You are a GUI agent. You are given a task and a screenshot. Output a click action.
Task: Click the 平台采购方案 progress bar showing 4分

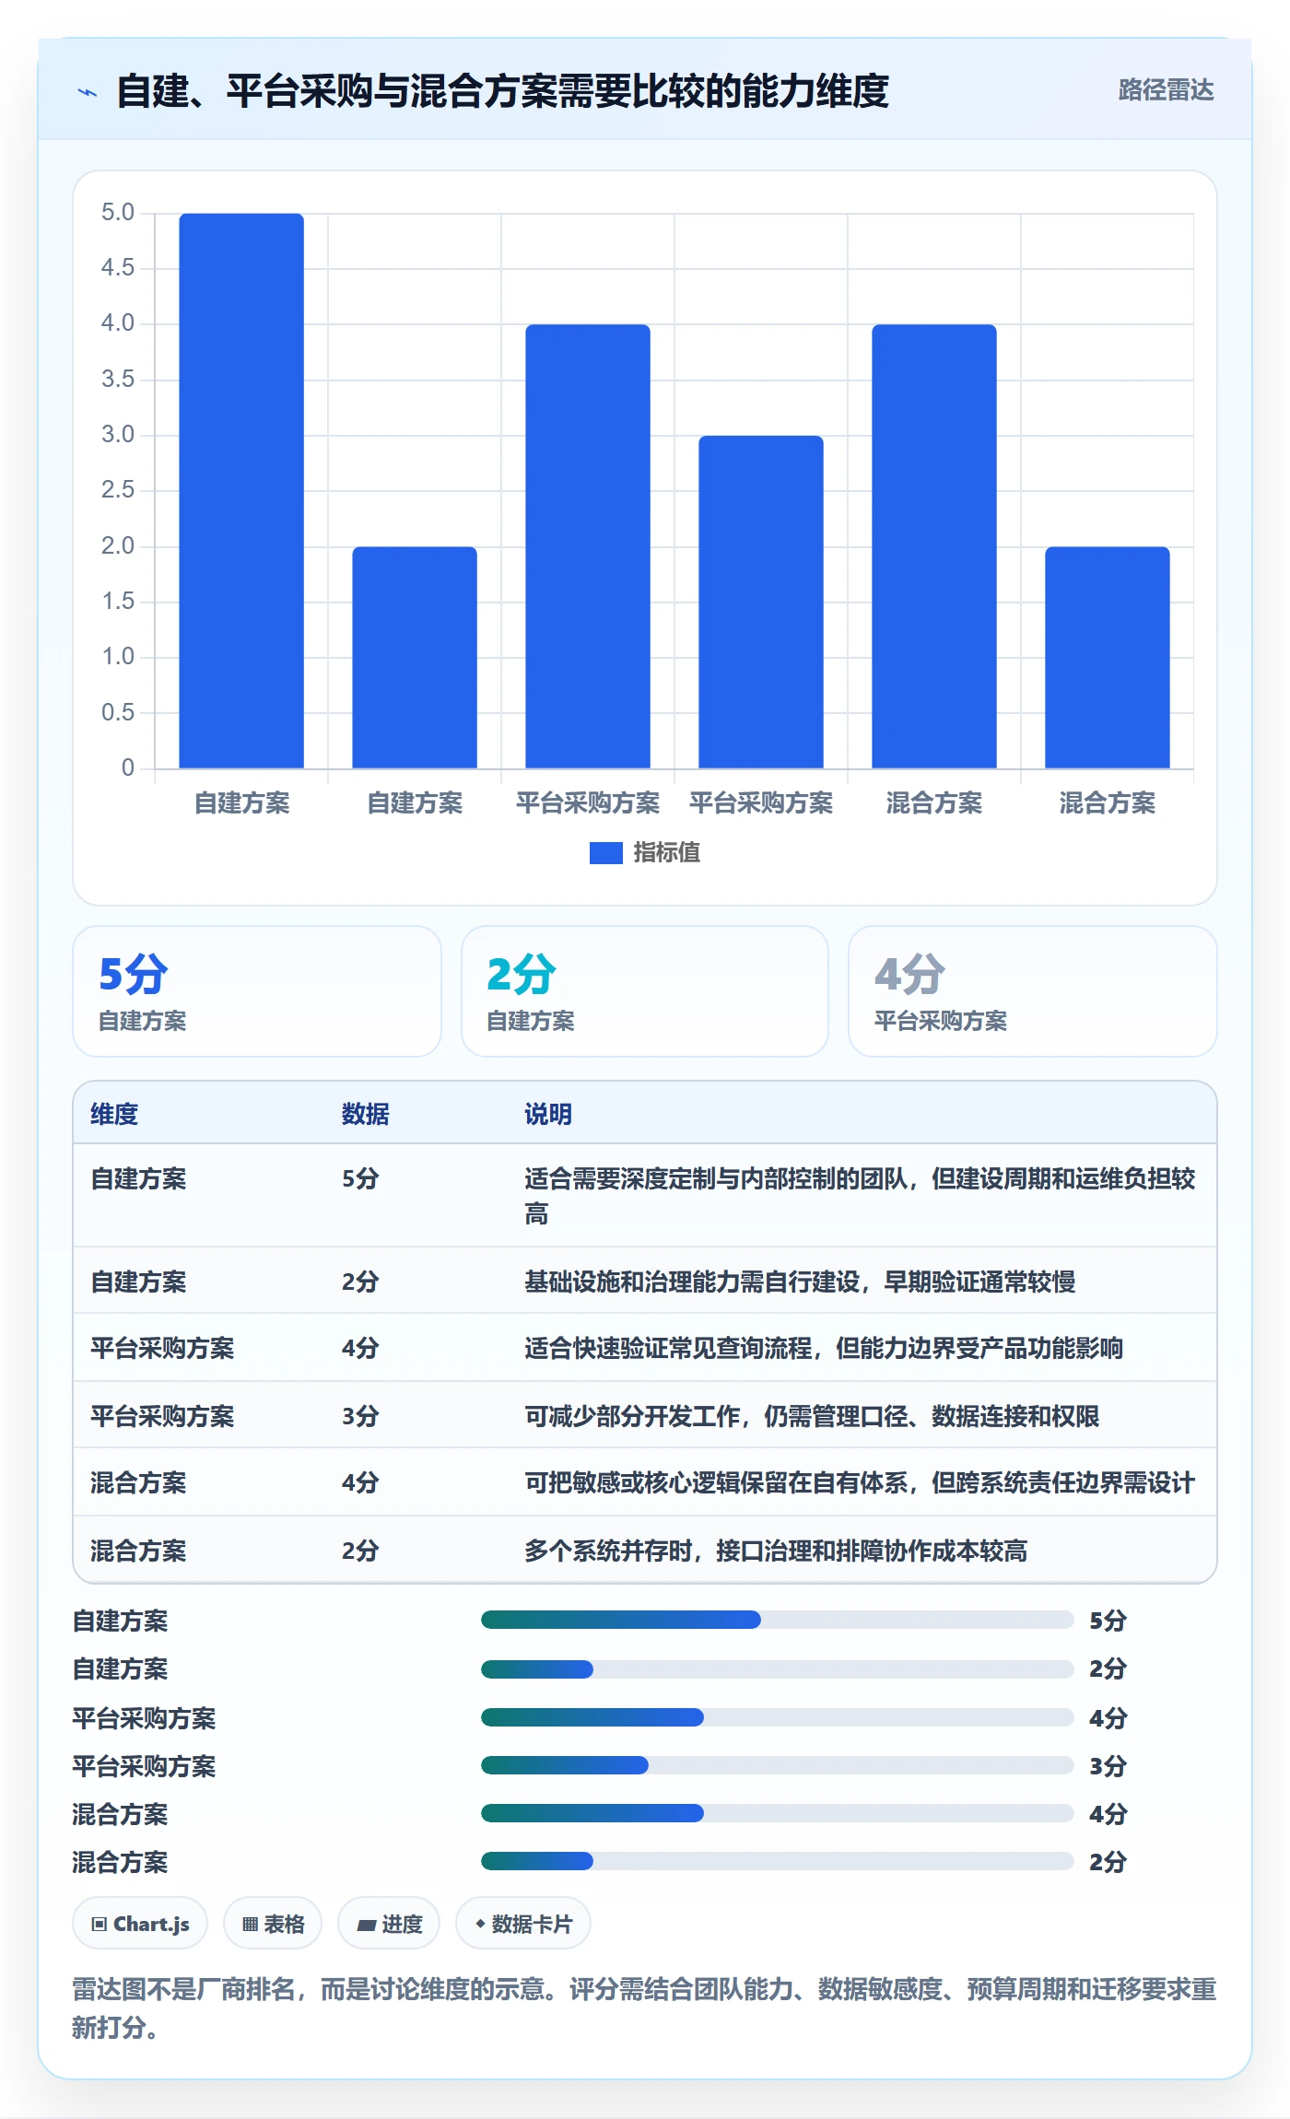(778, 1717)
